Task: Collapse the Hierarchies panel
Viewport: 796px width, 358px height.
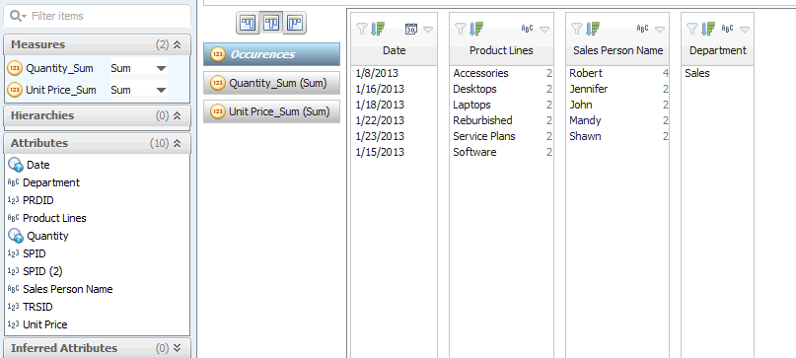Action: 177,115
